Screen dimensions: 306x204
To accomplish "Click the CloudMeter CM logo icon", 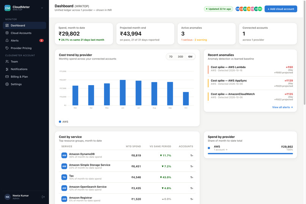I will point(8,8).
